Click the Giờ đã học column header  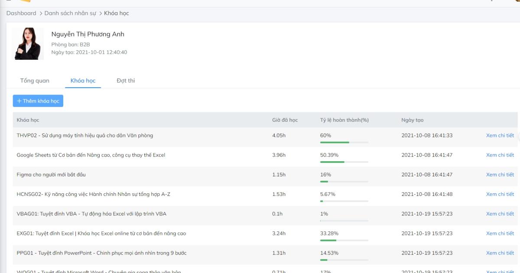point(285,120)
